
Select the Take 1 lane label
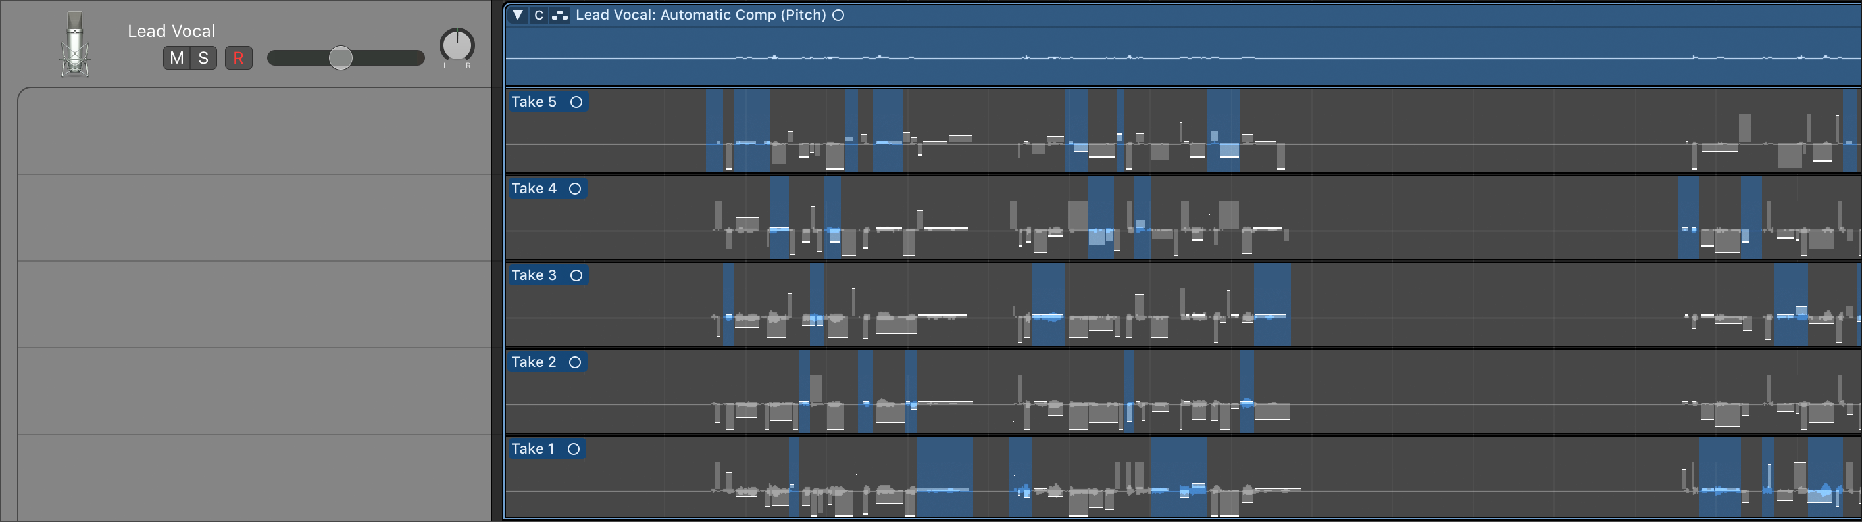tap(533, 448)
